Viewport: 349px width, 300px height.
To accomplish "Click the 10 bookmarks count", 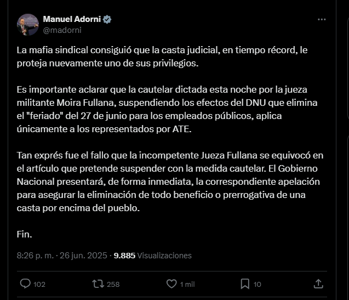I will tap(258, 284).
